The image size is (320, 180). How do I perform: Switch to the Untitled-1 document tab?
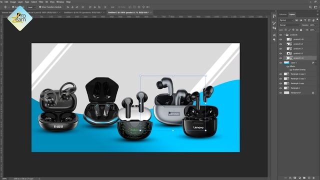pyautogui.click(x=82, y=12)
